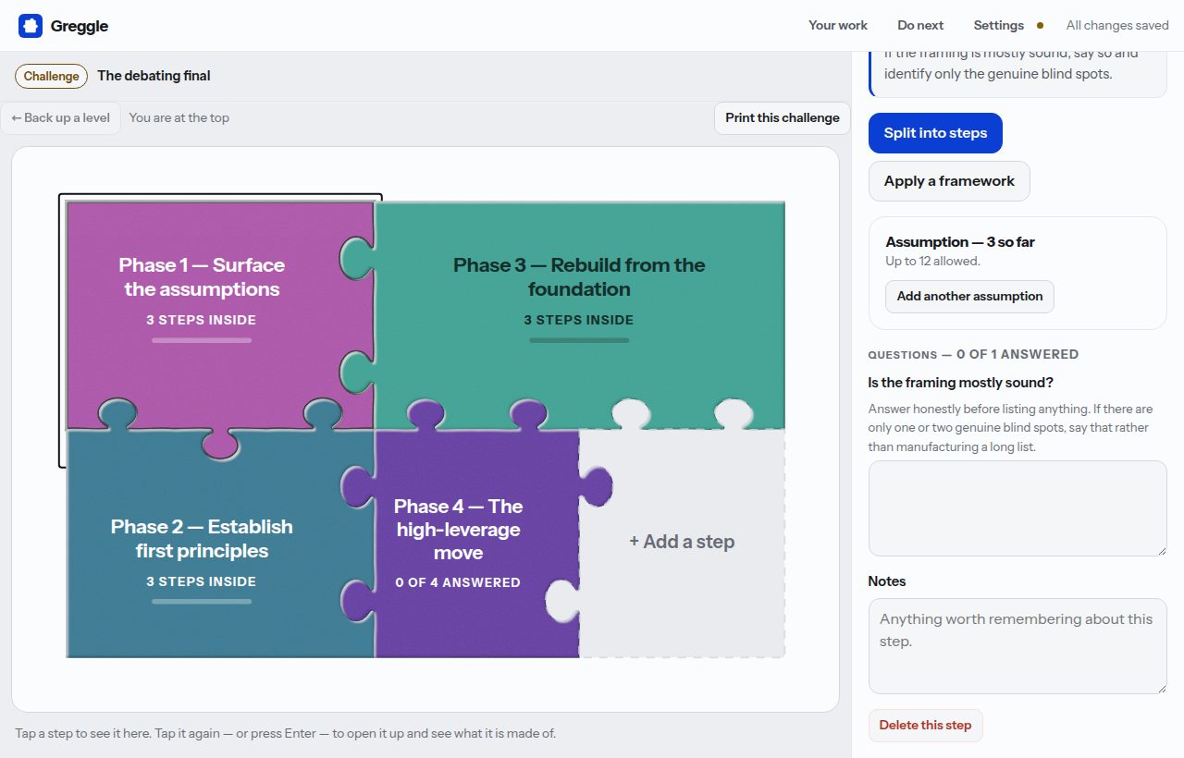Go to Do next
This screenshot has height=758, width=1184.
coord(920,26)
